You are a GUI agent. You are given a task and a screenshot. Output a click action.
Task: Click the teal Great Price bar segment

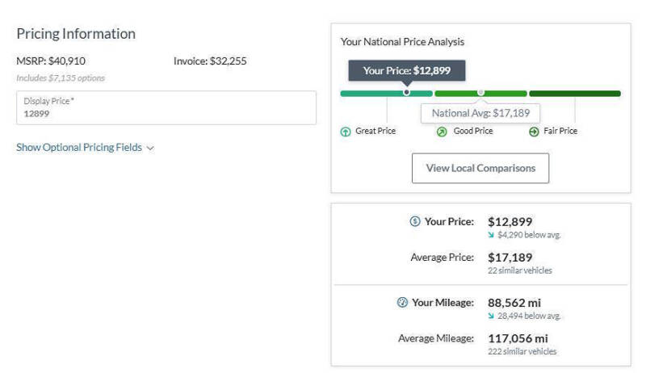[387, 94]
